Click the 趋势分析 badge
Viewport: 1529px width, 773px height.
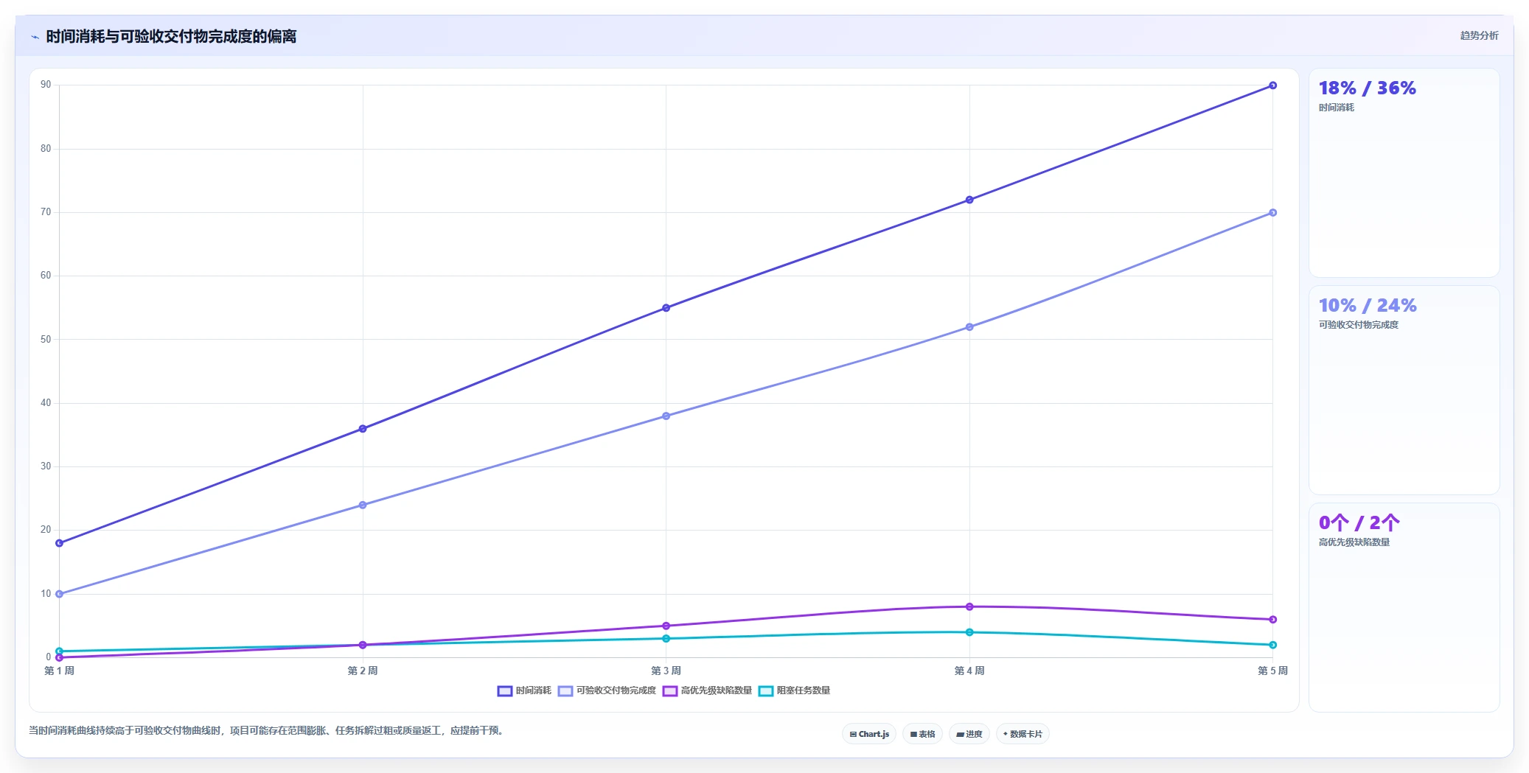point(1479,35)
